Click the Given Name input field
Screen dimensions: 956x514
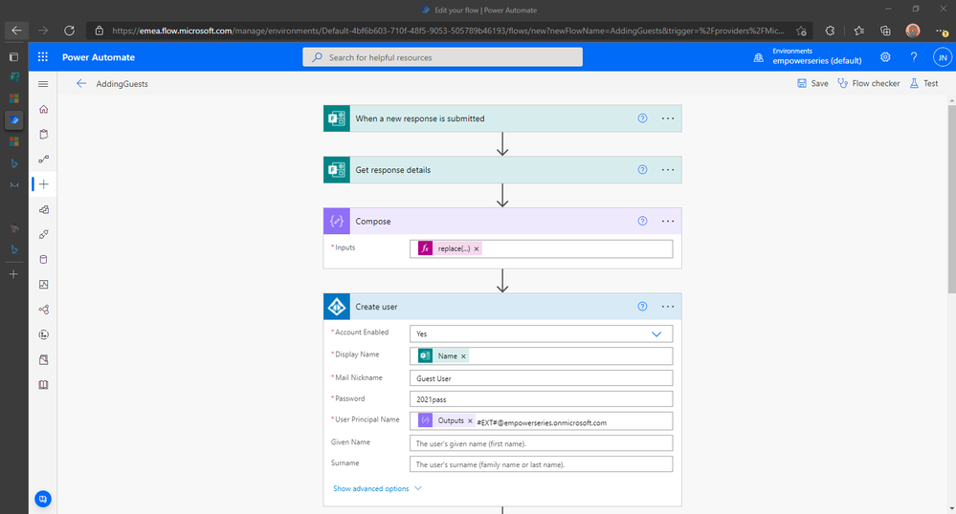[x=542, y=443]
